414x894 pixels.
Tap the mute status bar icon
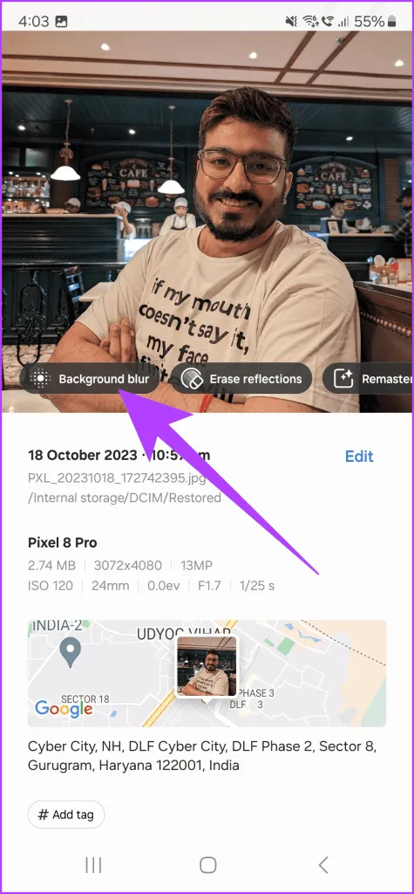[291, 22]
